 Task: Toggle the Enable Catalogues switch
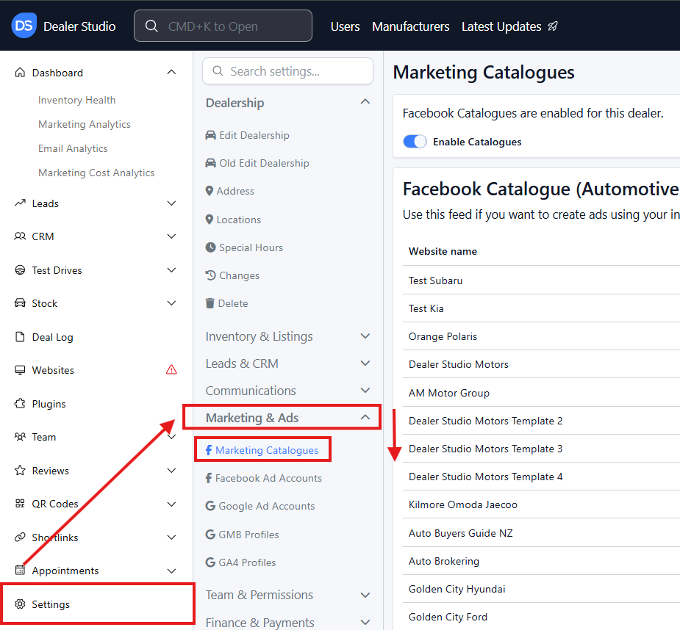(415, 142)
